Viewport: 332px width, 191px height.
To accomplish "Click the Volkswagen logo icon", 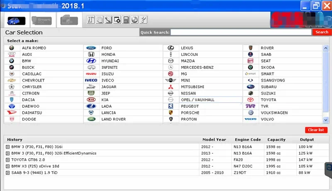I will pyautogui.click(x=251, y=113).
